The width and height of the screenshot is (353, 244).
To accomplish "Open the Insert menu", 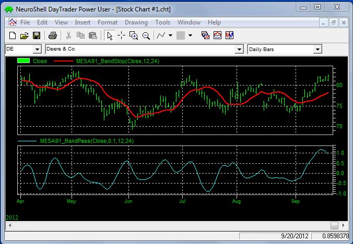I will (83, 22).
